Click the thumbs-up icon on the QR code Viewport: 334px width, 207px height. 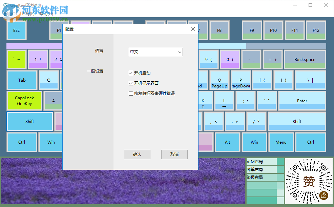tap(324, 195)
